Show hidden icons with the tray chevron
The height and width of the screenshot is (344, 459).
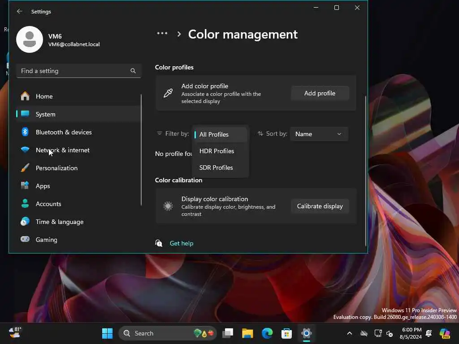pyautogui.click(x=350, y=333)
